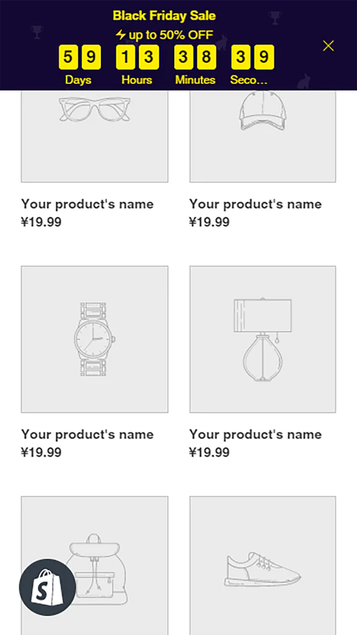357x635 pixels.
Task: Click the 'up to 50% OFF' text
Action: tap(171, 35)
